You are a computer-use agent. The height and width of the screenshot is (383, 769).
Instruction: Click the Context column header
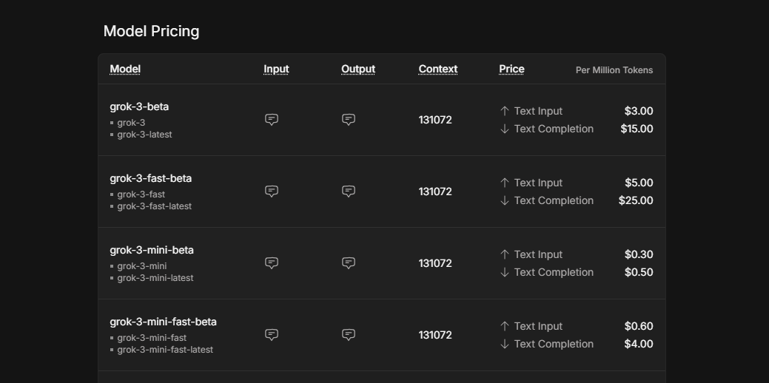click(x=438, y=70)
